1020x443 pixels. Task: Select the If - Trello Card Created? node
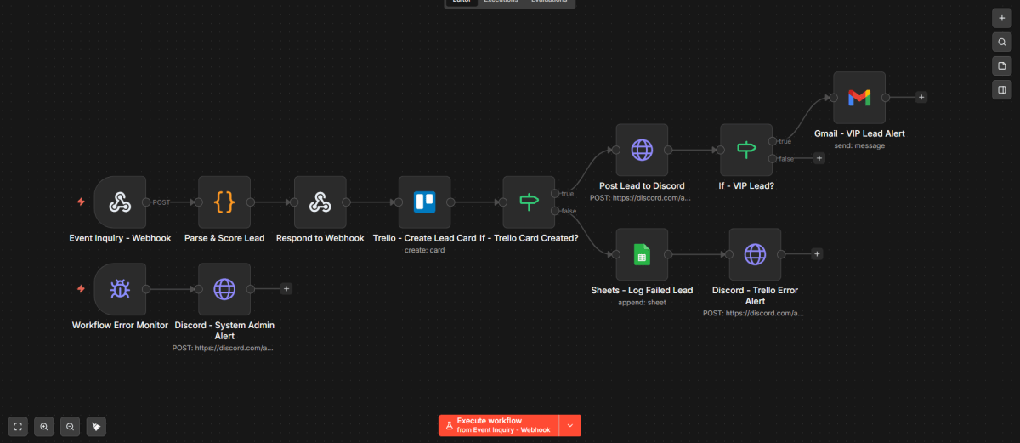coord(529,202)
